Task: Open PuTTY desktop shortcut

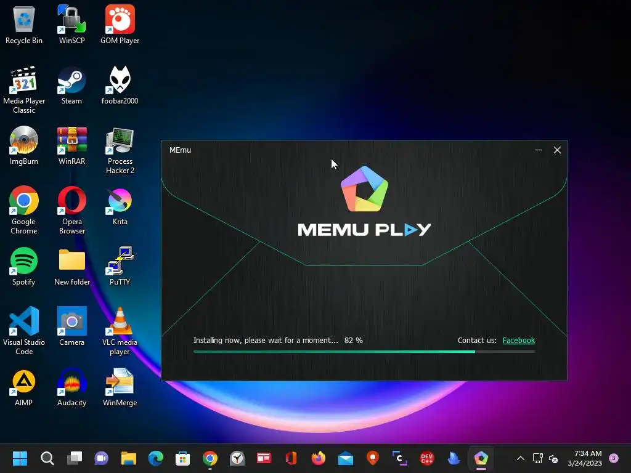Action: pos(120,266)
